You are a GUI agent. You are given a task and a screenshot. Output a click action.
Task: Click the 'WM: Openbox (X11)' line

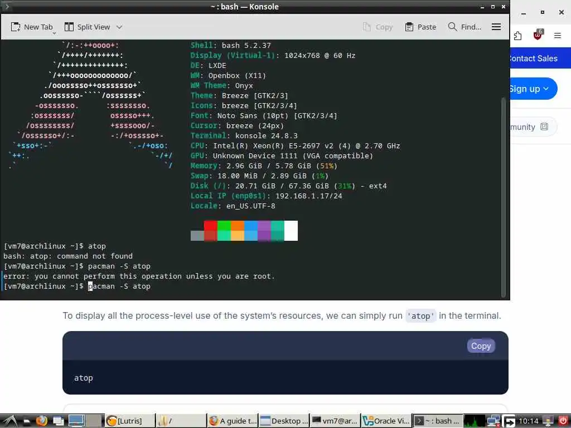tap(228, 76)
